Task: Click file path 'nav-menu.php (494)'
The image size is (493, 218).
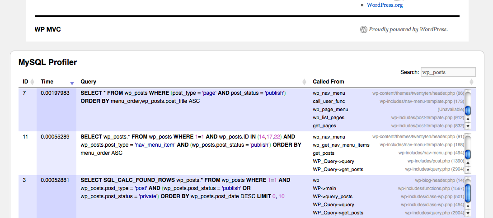Action: [x=432, y=153]
